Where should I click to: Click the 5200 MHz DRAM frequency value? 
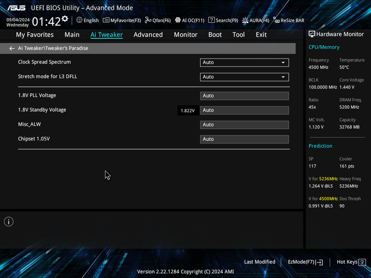click(x=349, y=107)
